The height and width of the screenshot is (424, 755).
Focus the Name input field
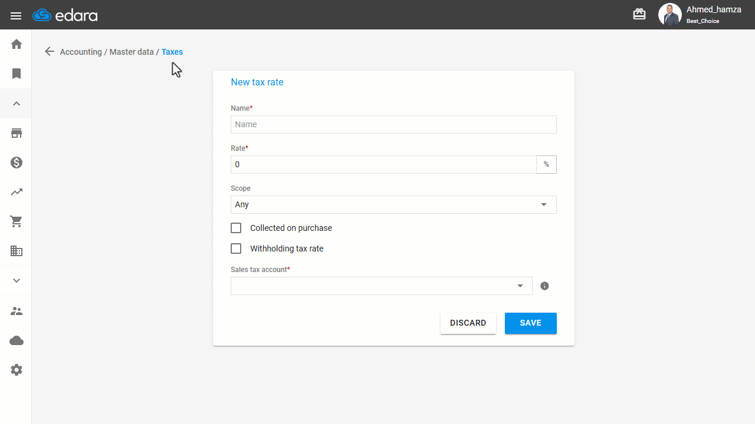(x=393, y=124)
